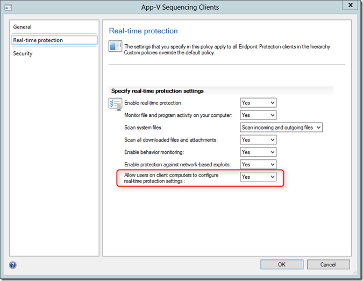Open the Allow users to configure settings dropdown
Image resolution: width=363 pixels, height=281 pixels.
[258, 177]
